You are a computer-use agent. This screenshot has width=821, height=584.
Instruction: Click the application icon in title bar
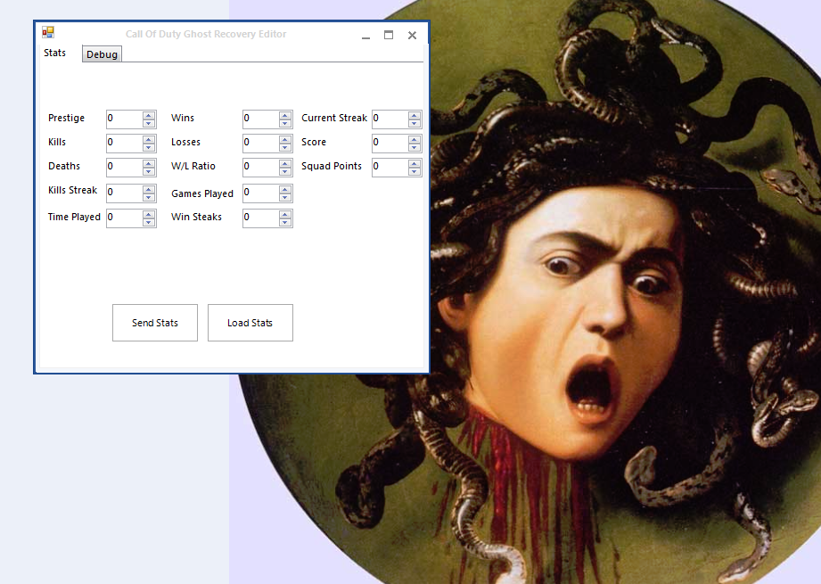[x=48, y=32]
